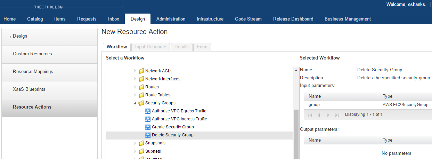This screenshot has height=159, width=432.
Task: Collapse the Security Groups folder
Action: [135, 103]
